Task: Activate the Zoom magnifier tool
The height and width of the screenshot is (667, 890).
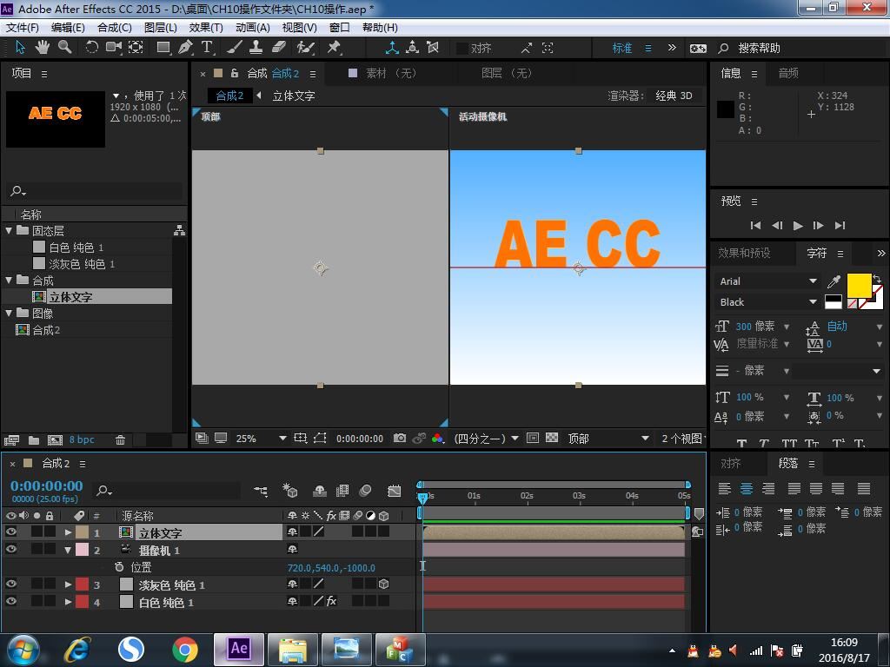Action: click(64, 48)
